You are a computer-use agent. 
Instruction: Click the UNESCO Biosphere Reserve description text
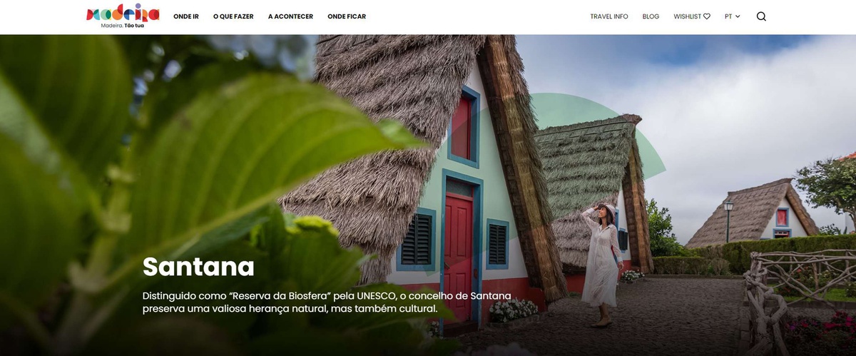click(327, 302)
